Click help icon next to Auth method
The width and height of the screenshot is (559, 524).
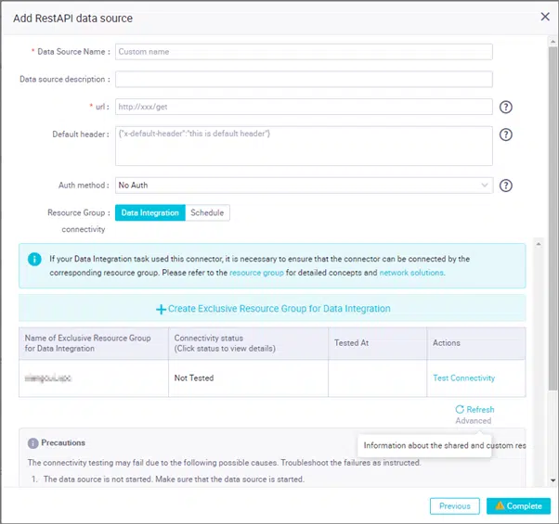point(506,185)
